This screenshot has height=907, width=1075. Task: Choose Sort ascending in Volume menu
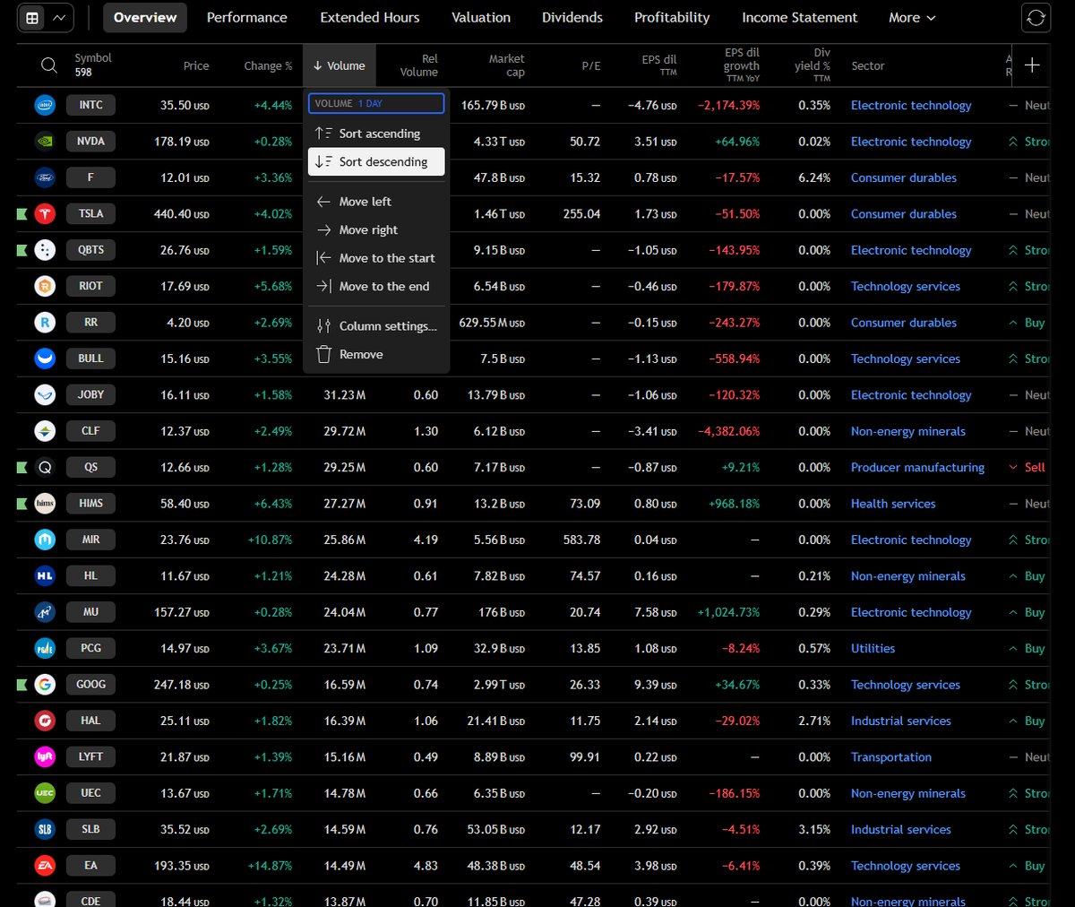(376, 134)
